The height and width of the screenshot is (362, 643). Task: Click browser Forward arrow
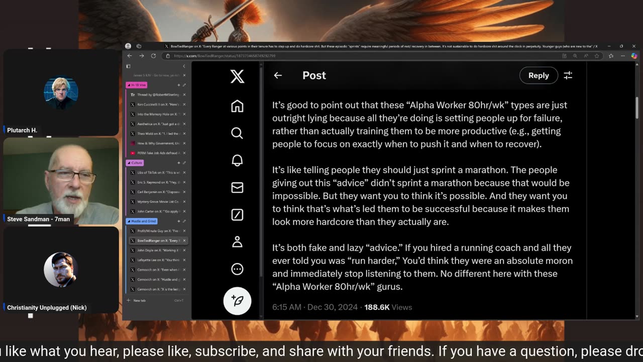[141, 56]
